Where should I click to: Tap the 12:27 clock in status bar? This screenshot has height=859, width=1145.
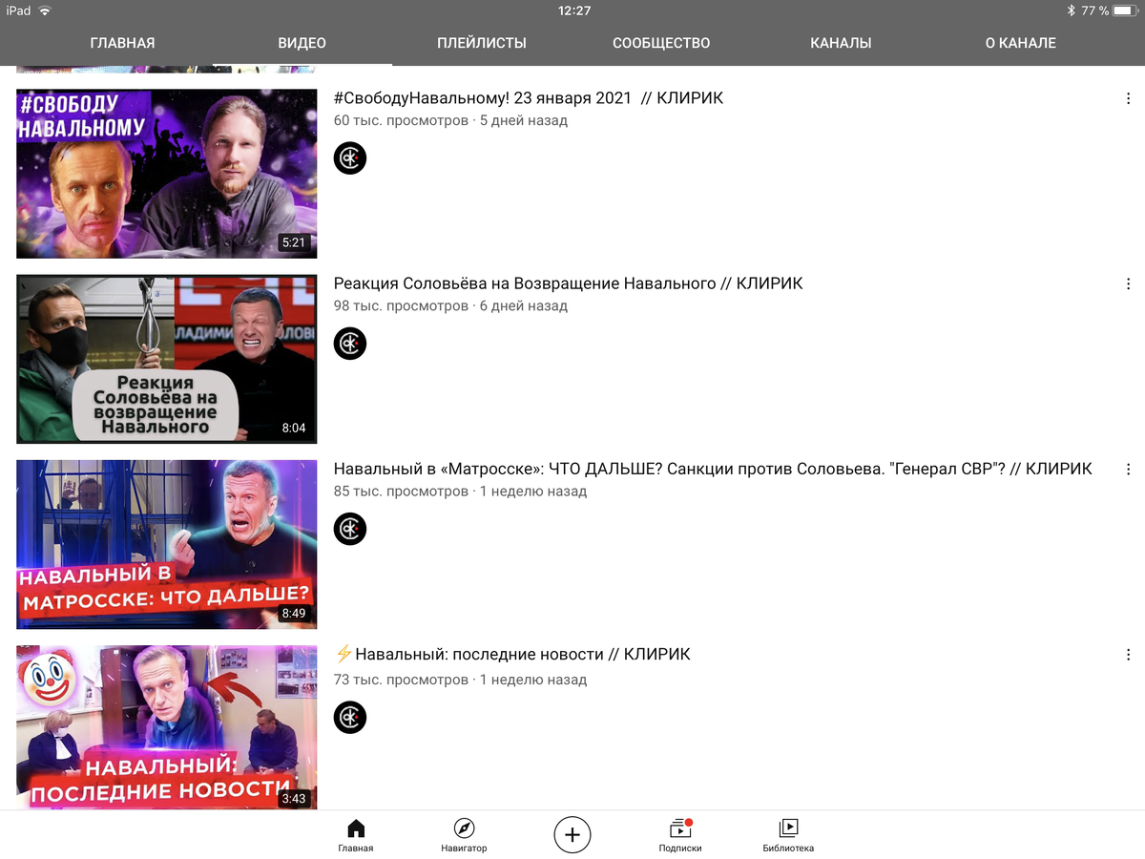tap(573, 10)
